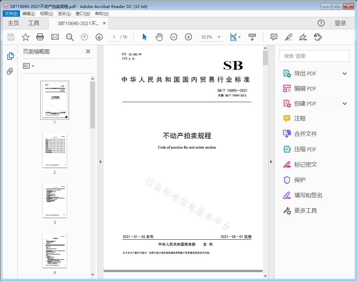357x281 pixels.
Task: Click the print file icon
Action: click(40, 37)
